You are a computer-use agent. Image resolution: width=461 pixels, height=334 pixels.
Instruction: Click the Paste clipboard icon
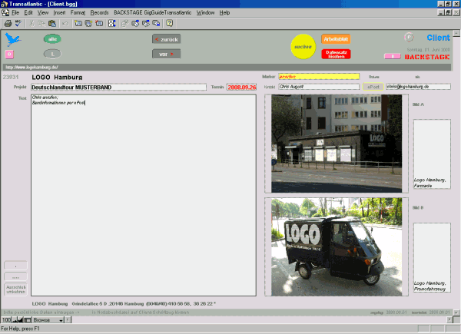click(x=52, y=23)
